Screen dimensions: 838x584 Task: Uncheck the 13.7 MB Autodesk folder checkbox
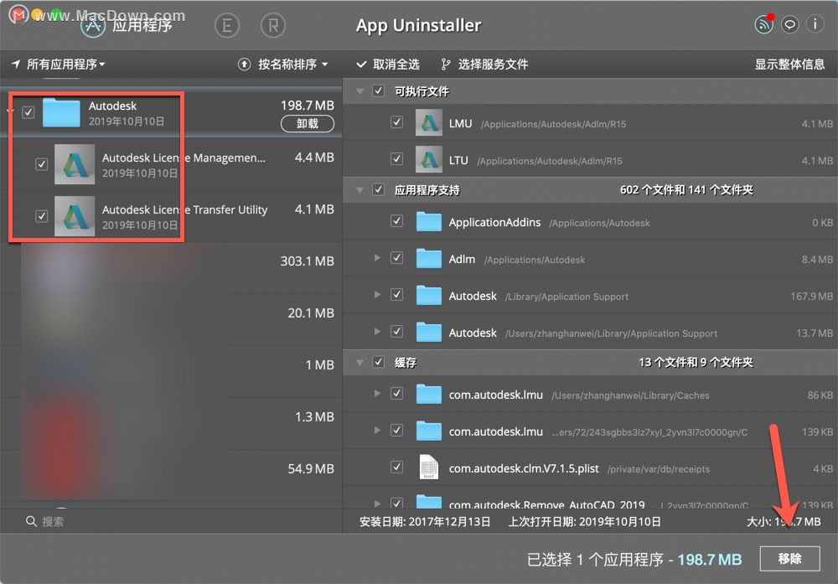tap(397, 332)
